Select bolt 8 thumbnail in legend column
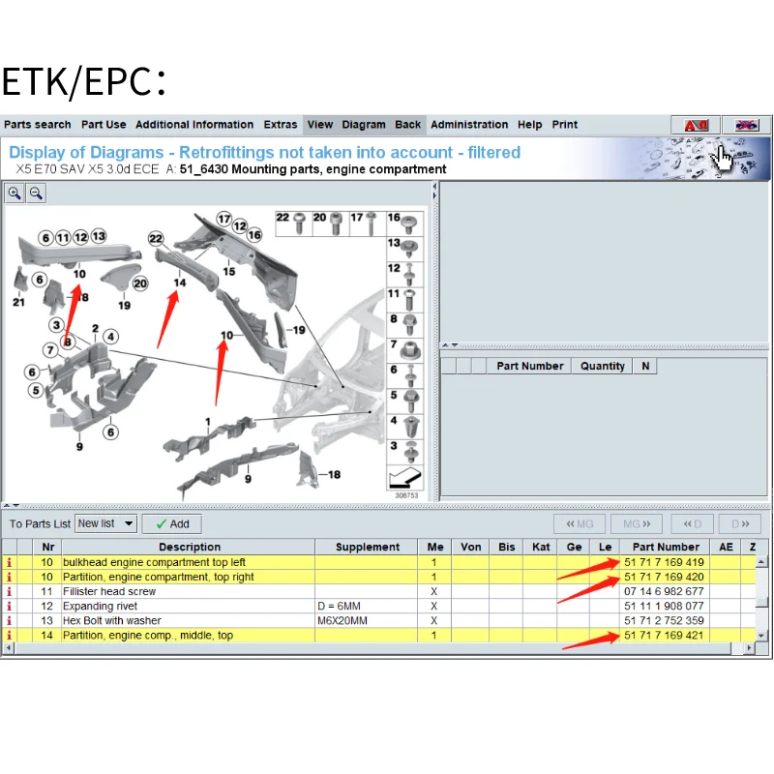 (404, 325)
